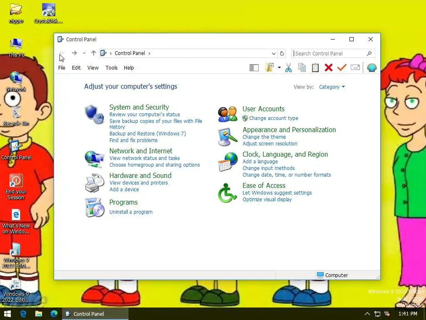Click the Network and Internet globe icon
The height and width of the screenshot is (320, 426).
point(94,159)
